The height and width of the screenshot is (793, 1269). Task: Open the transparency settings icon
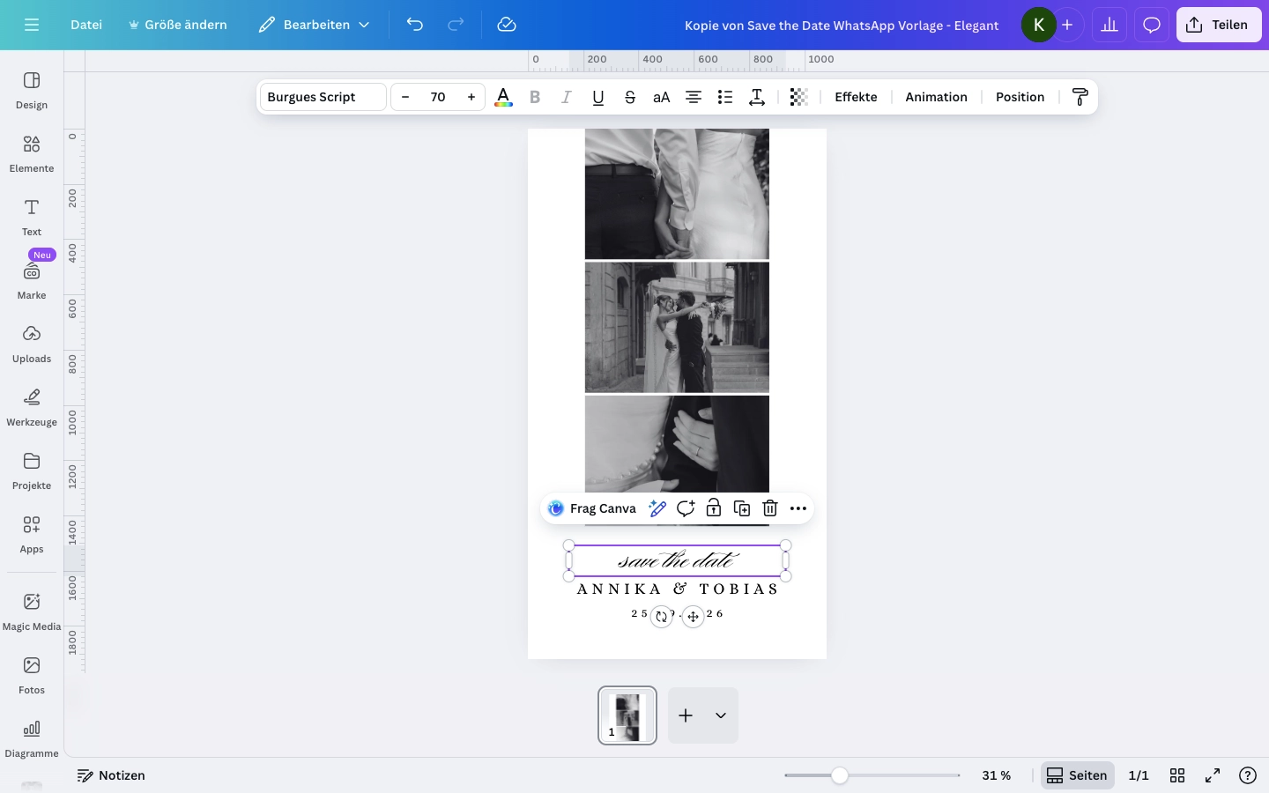798,97
